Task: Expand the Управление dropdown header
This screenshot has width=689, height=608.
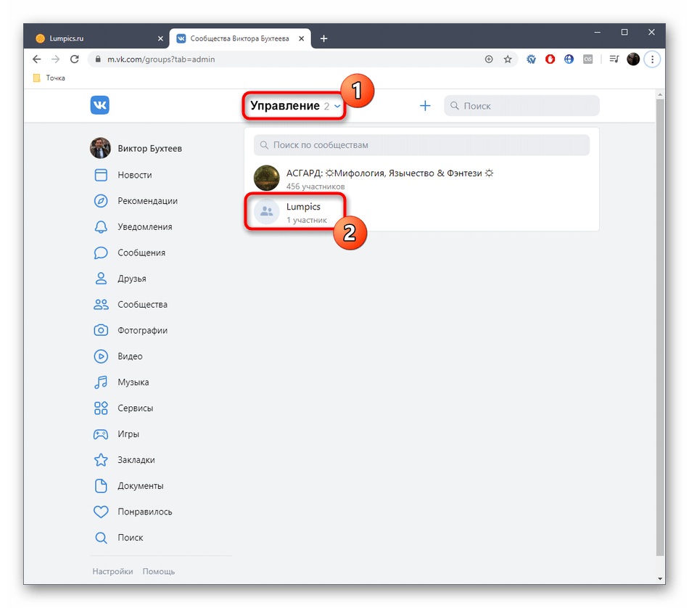Action: tap(294, 105)
